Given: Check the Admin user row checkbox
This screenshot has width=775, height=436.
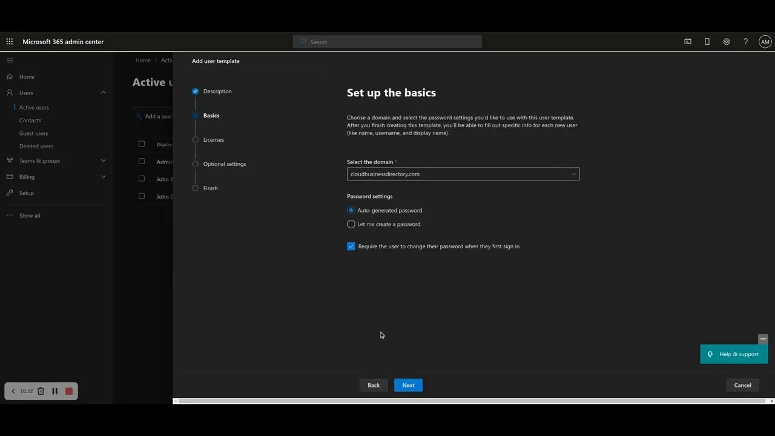Looking at the screenshot, I should click(x=142, y=161).
